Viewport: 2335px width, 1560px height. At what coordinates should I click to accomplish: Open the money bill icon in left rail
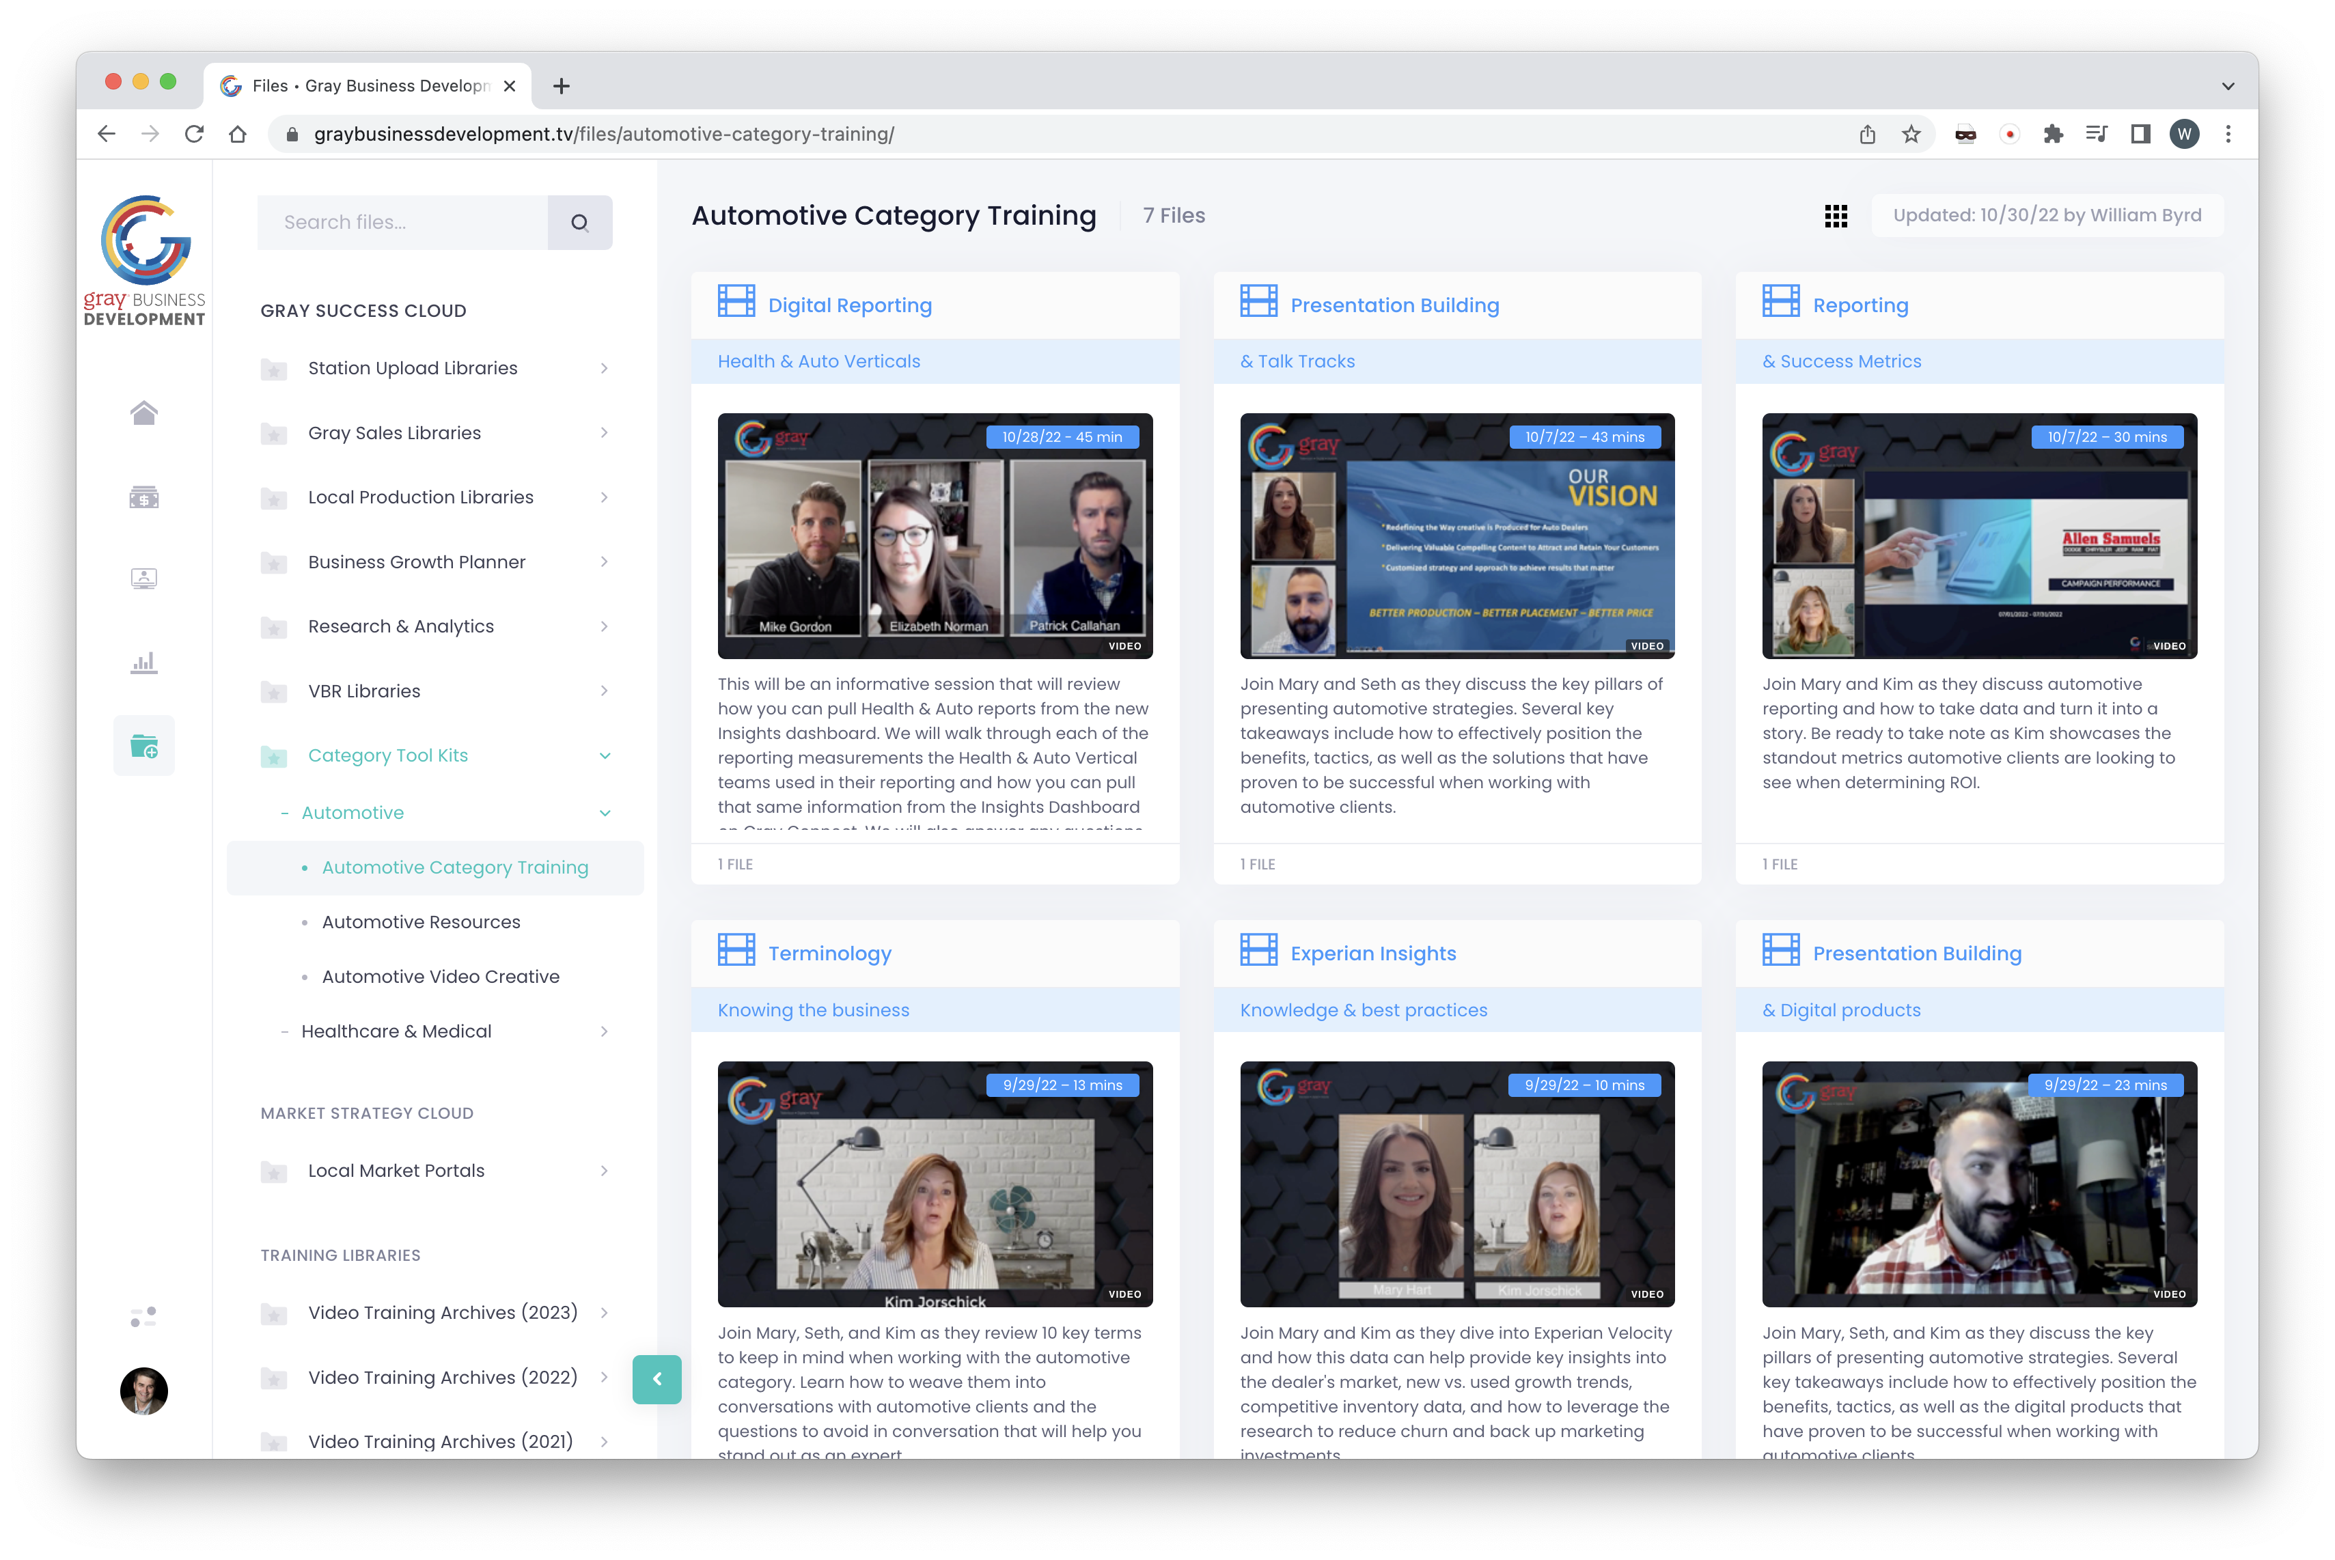click(x=144, y=497)
